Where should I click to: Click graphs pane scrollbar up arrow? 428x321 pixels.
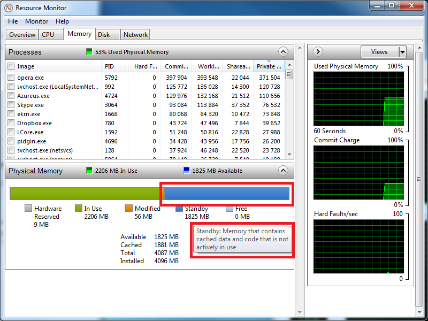(419, 48)
